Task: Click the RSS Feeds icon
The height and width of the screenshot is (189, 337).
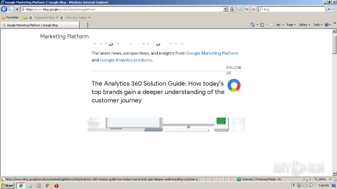Action: coord(262,25)
